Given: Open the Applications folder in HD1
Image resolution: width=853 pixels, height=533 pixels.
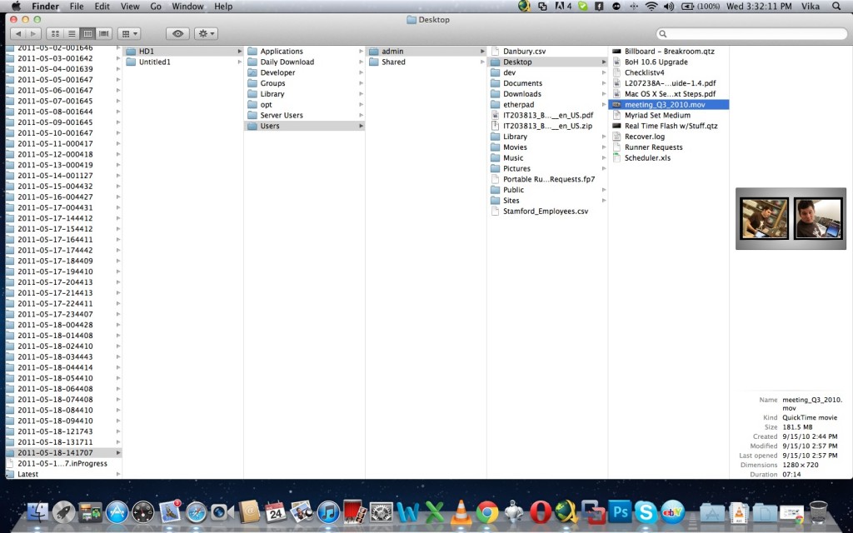Looking at the screenshot, I should [281, 52].
